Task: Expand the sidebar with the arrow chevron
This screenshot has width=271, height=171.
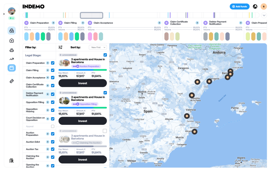Action: (4, 14)
